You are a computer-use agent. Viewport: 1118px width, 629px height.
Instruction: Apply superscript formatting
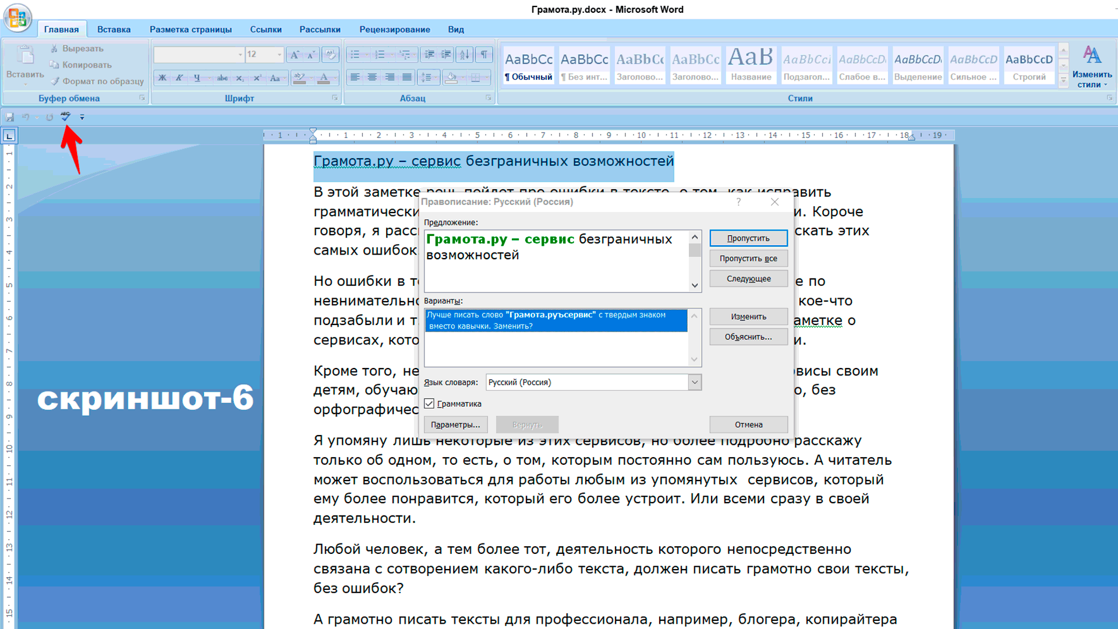[x=257, y=77]
